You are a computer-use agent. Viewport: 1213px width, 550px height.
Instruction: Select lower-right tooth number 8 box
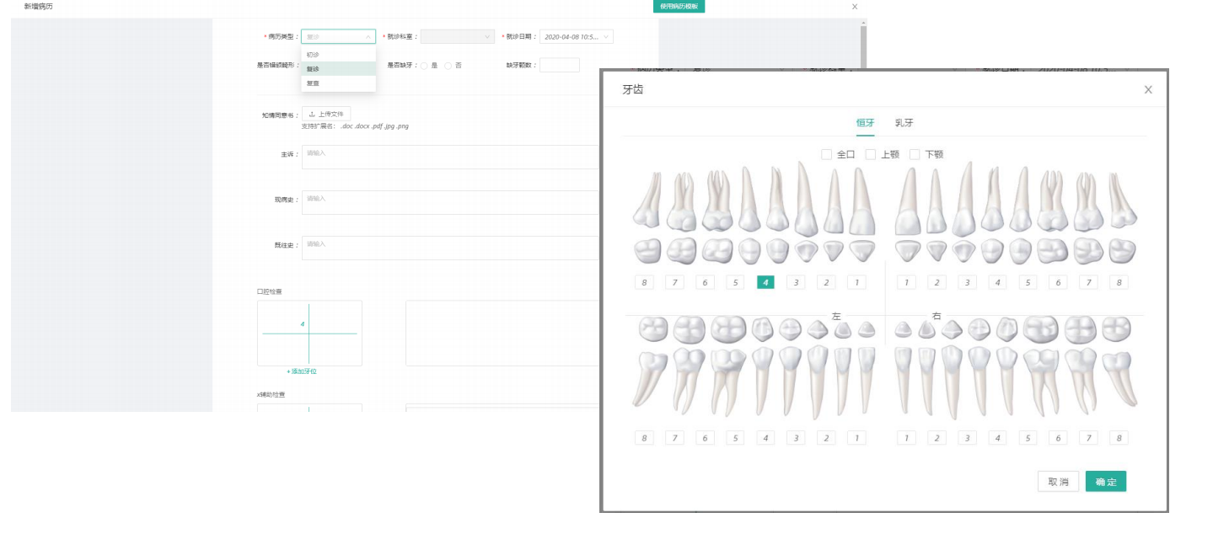1119,438
